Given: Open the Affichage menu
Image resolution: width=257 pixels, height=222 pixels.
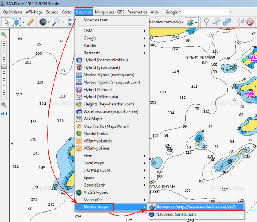Looking at the screenshot, I should (34, 12).
